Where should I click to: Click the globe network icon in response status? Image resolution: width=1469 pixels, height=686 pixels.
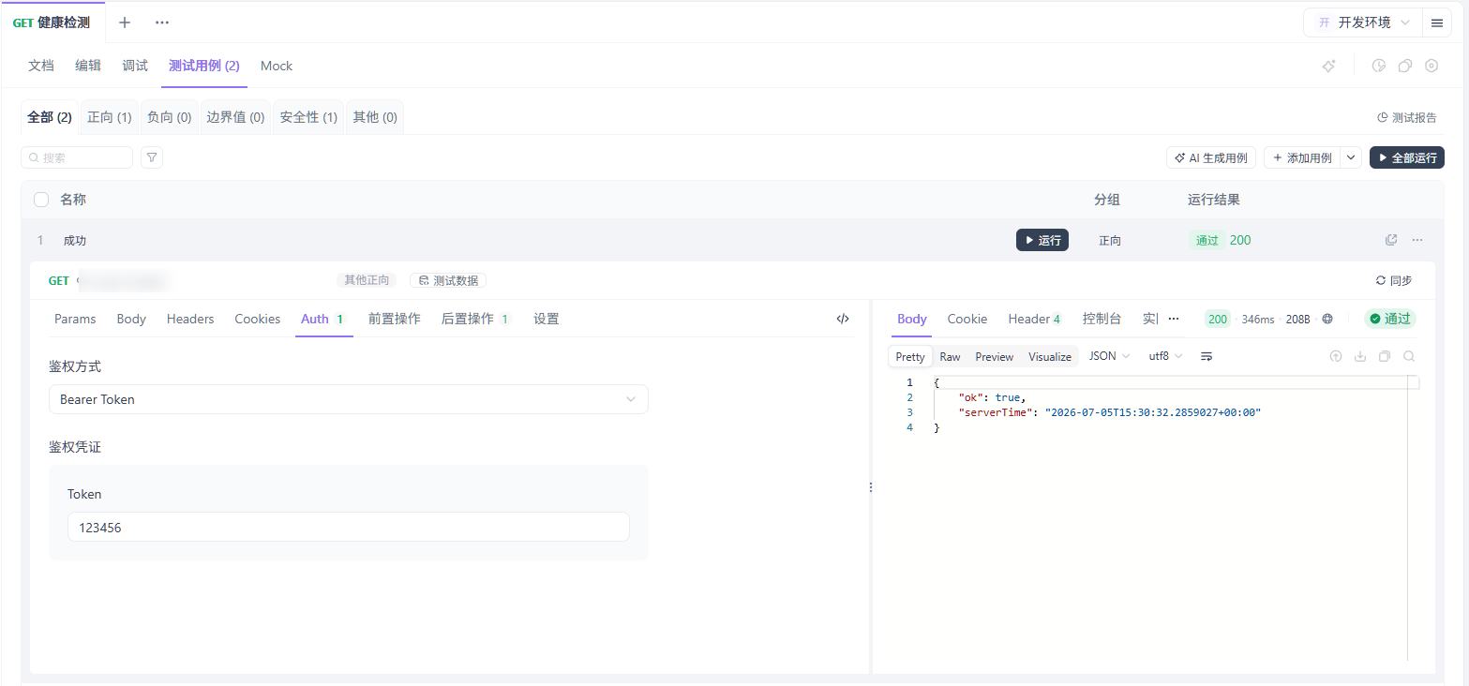1327,319
